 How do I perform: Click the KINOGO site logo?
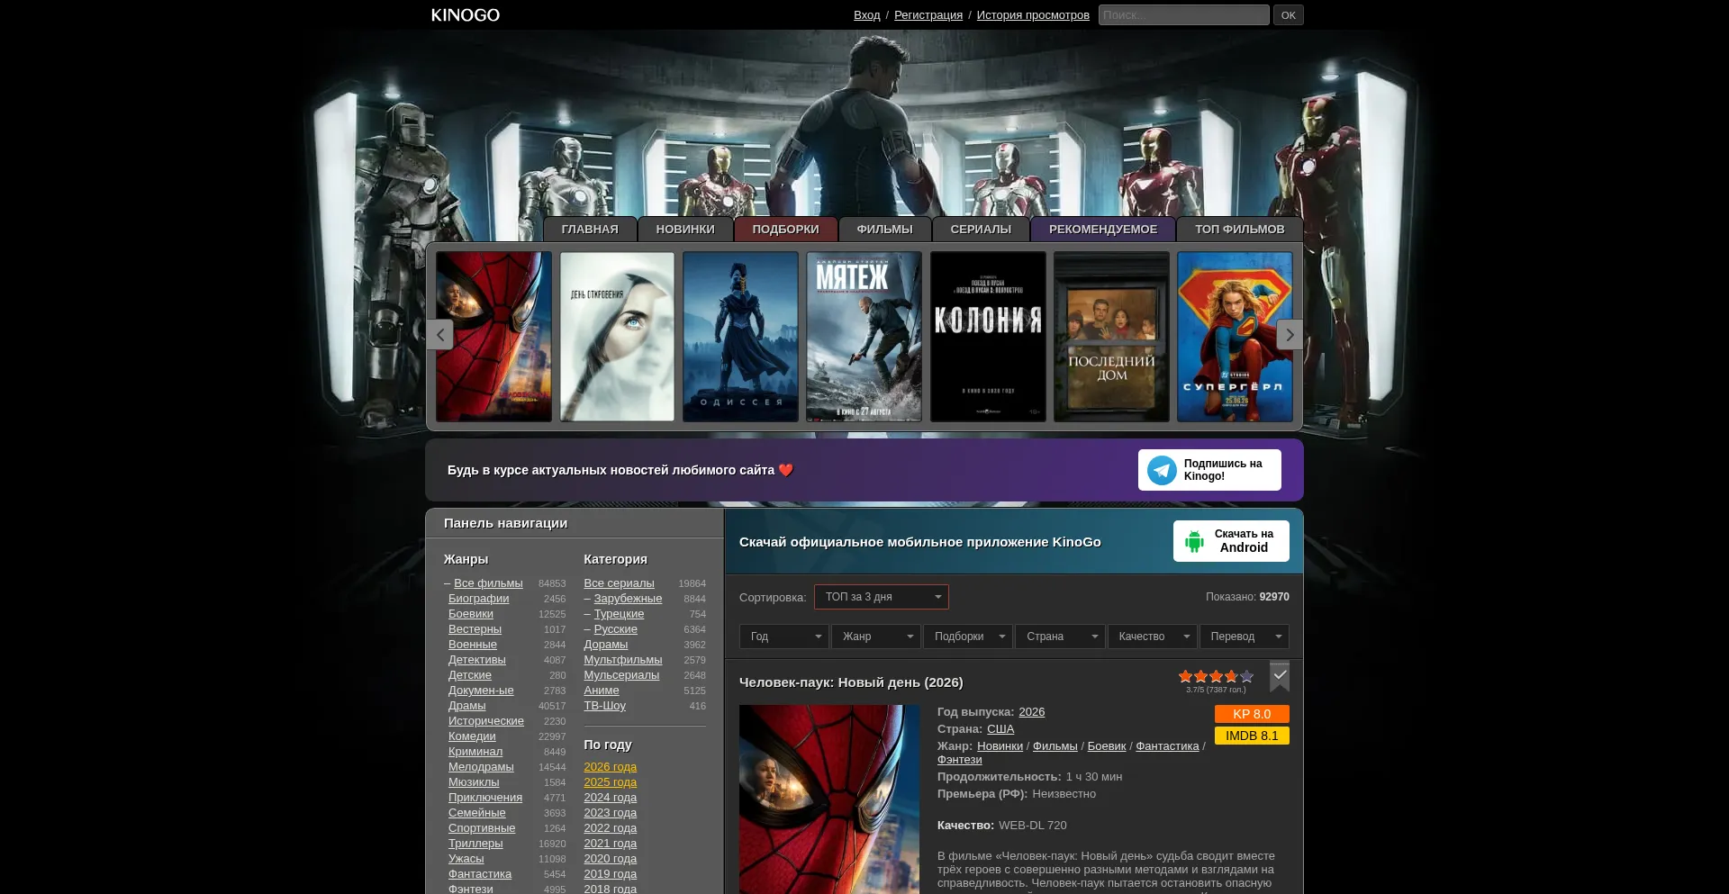pyautogui.click(x=466, y=15)
